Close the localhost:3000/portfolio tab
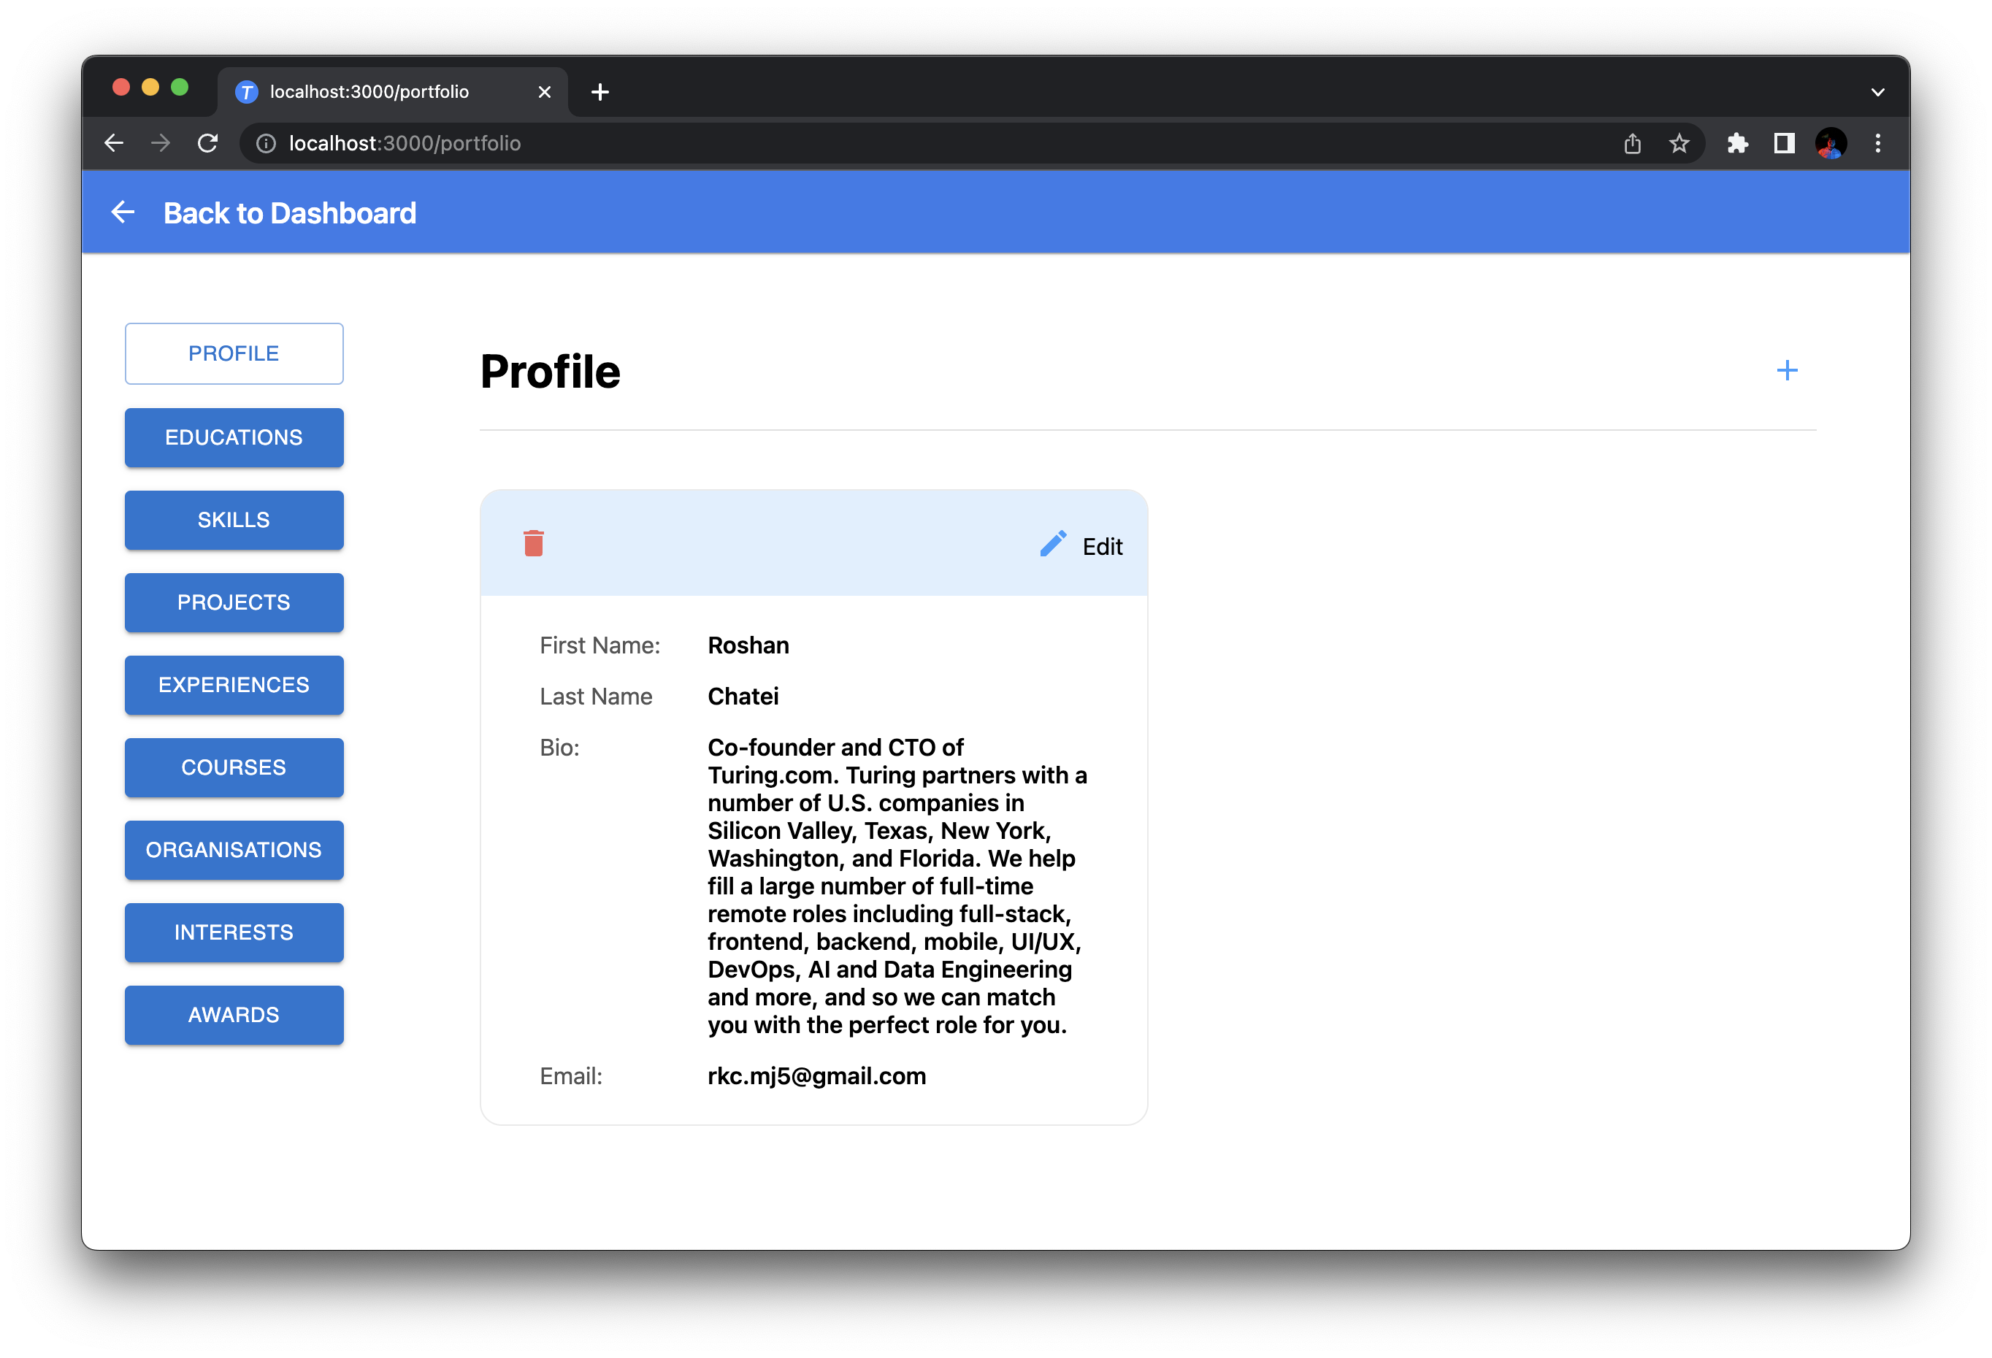 coord(544,93)
